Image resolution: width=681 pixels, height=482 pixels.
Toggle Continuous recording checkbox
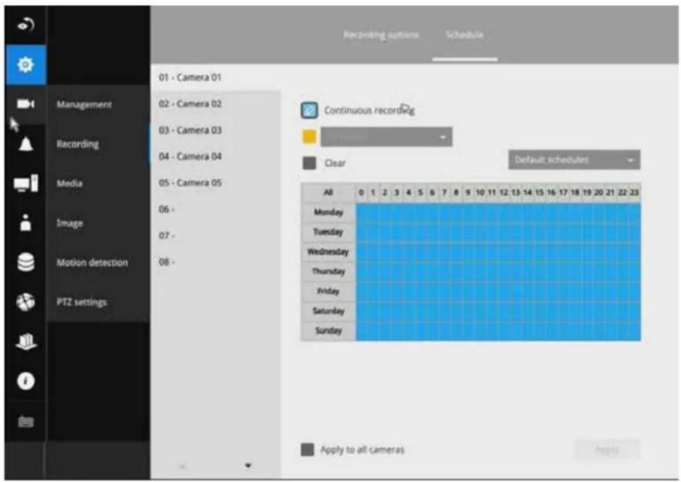(309, 110)
